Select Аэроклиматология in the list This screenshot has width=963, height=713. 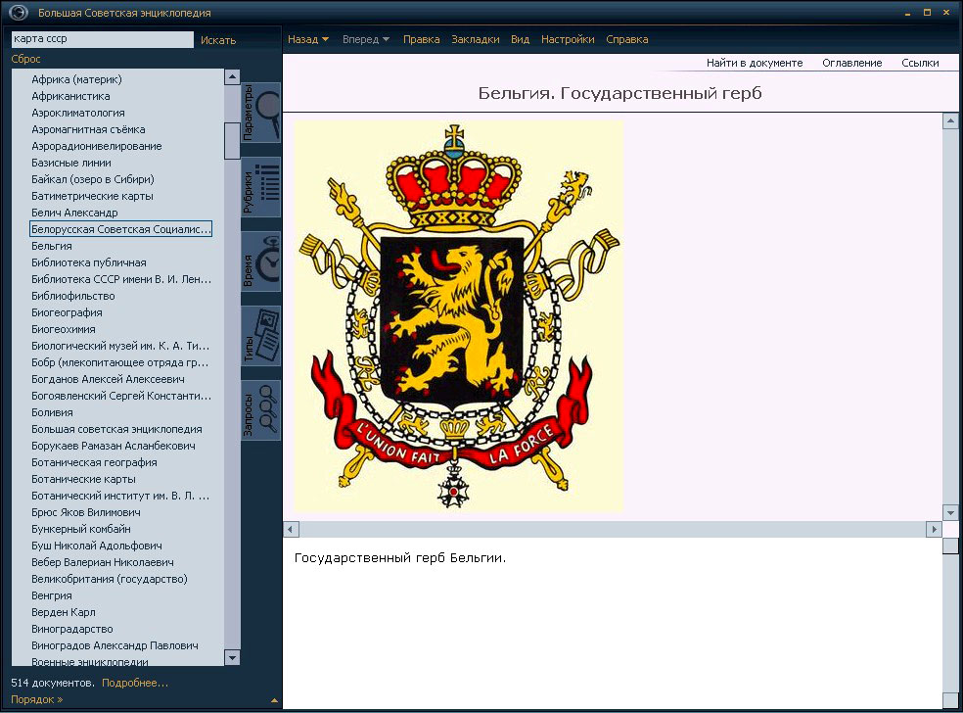78,113
